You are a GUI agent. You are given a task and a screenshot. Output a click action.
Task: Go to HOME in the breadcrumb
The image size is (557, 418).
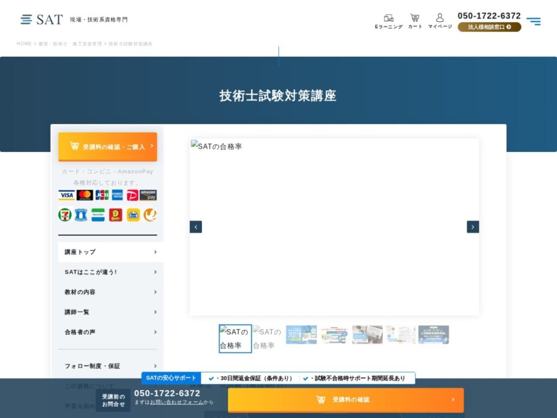tap(24, 44)
